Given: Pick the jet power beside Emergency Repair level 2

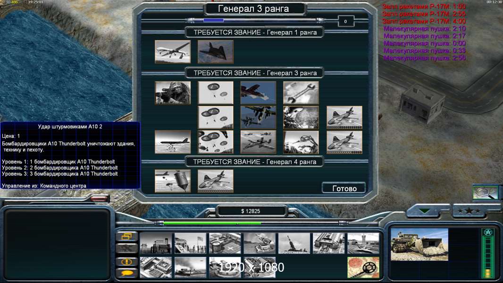Looking at the screenshot, I should pyautogui.click(x=344, y=117).
